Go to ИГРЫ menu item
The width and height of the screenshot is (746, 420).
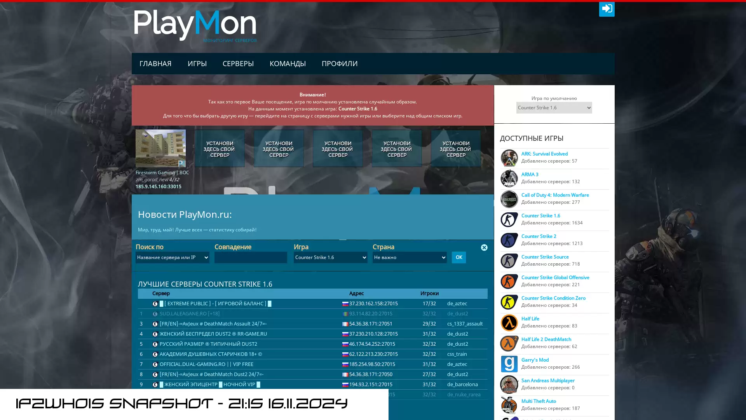click(197, 63)
